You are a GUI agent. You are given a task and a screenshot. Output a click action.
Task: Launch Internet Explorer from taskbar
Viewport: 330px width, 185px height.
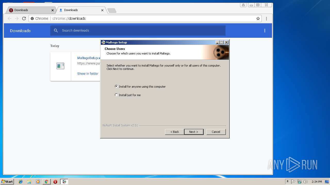coord(21,182)
